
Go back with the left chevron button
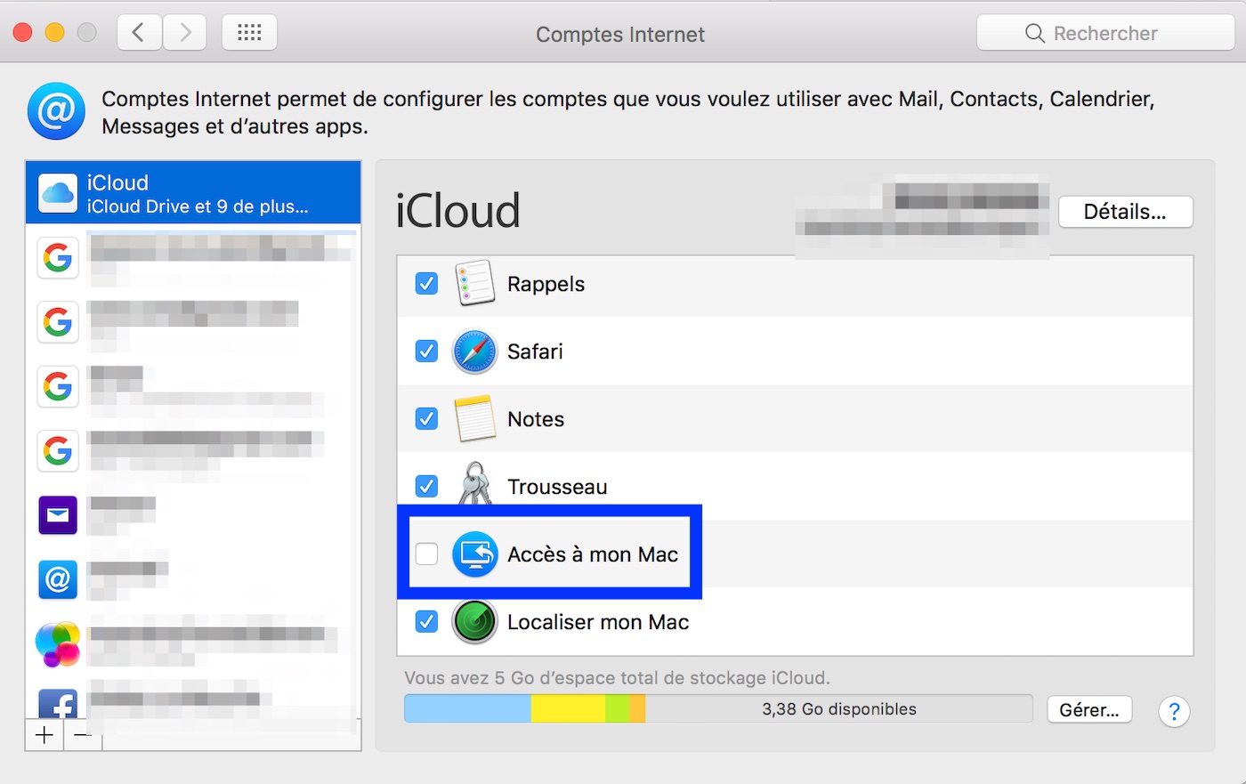click(140, 33)
